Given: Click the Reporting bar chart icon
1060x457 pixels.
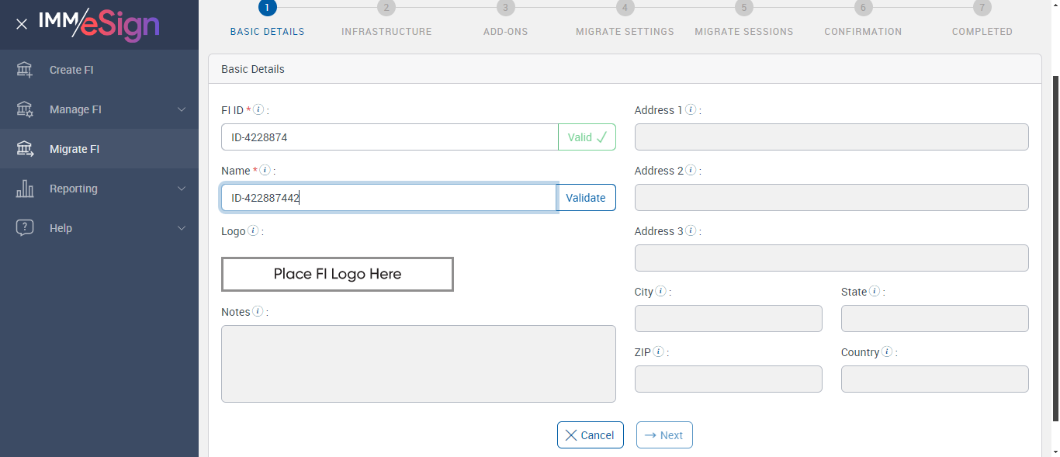Looking at the screenshot, I should click(x=25, y=189).
